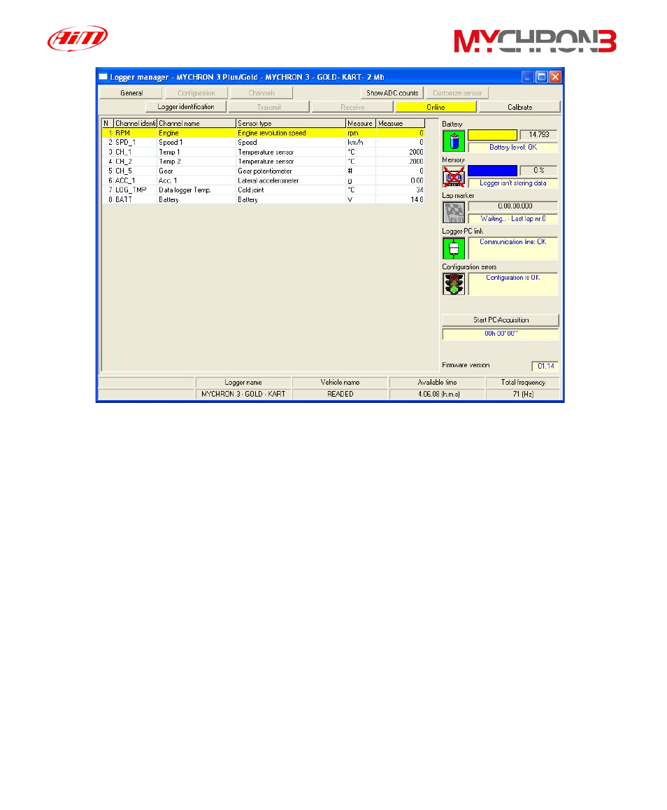Click logger name 'MYCHRON 3 - GOLD - KART'

(x=243, y=394)
